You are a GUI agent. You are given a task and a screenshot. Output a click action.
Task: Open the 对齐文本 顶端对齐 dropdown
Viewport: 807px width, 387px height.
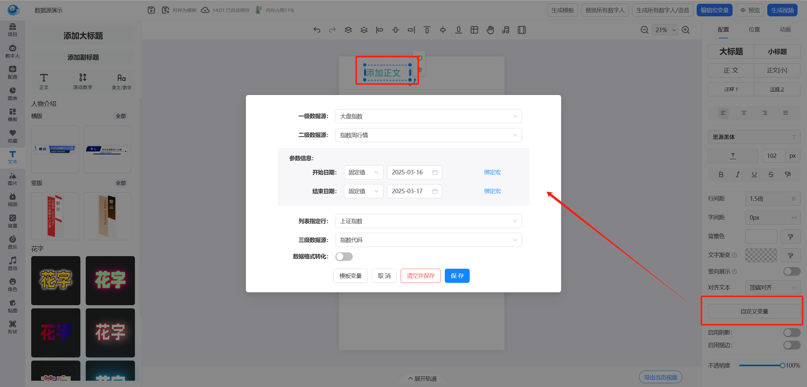click(772, 288)
